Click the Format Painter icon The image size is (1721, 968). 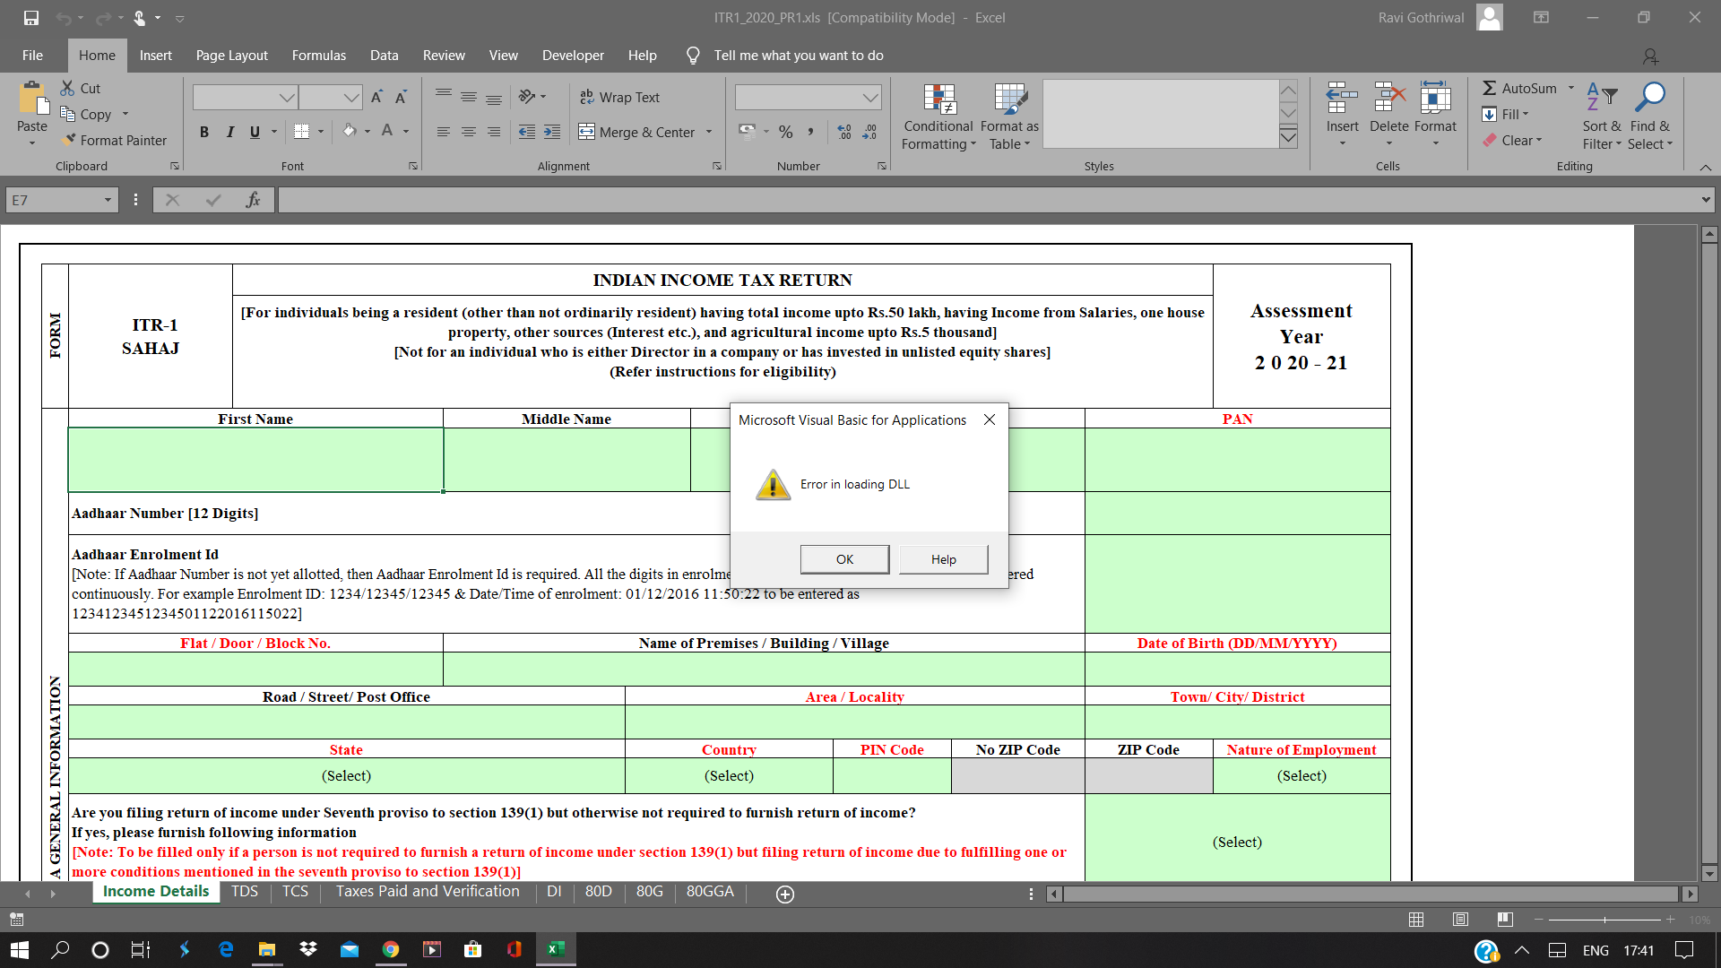[69, 140]
